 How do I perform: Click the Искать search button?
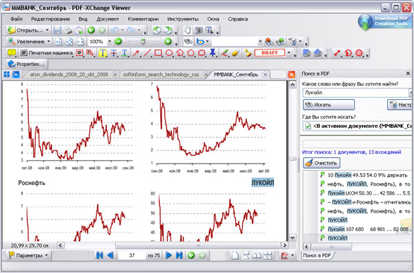328,105
